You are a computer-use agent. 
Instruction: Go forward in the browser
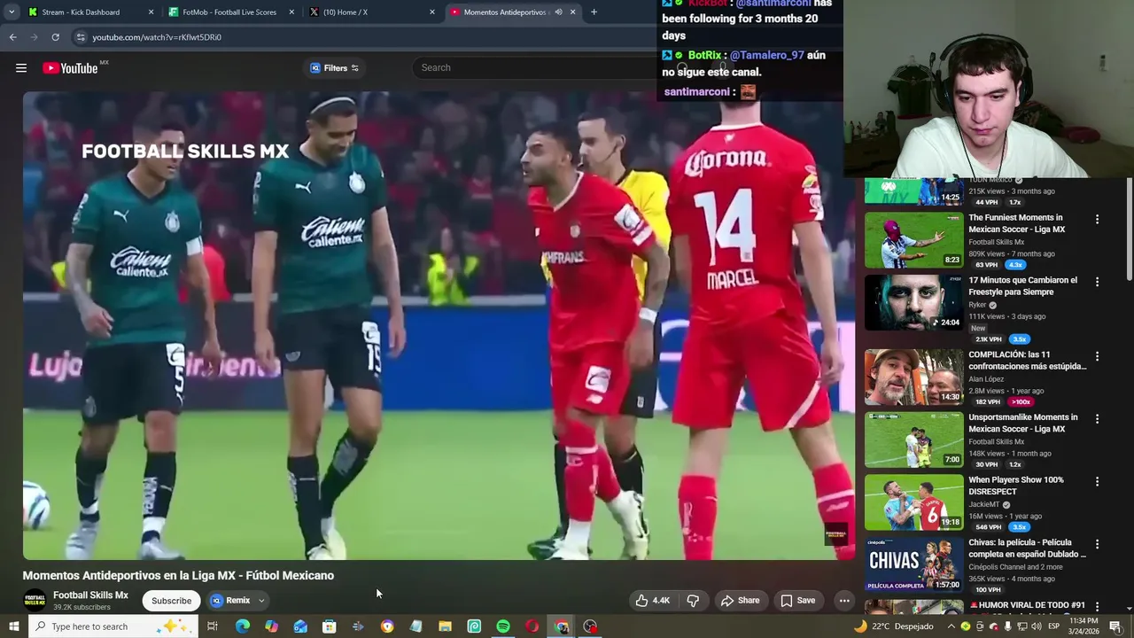(34, 37)
